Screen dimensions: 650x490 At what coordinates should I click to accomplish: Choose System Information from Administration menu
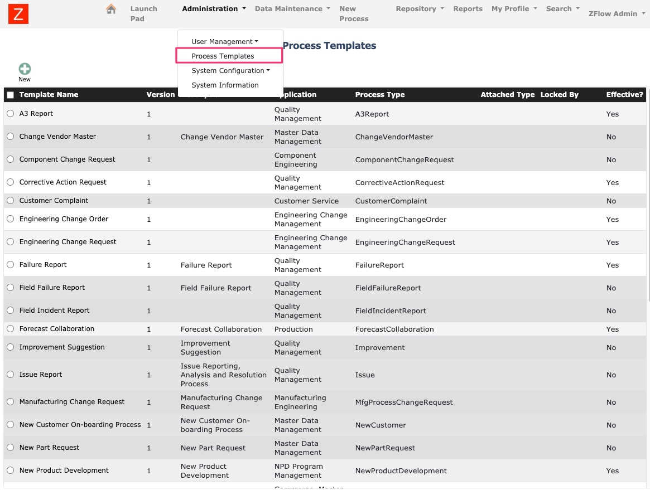225,85
